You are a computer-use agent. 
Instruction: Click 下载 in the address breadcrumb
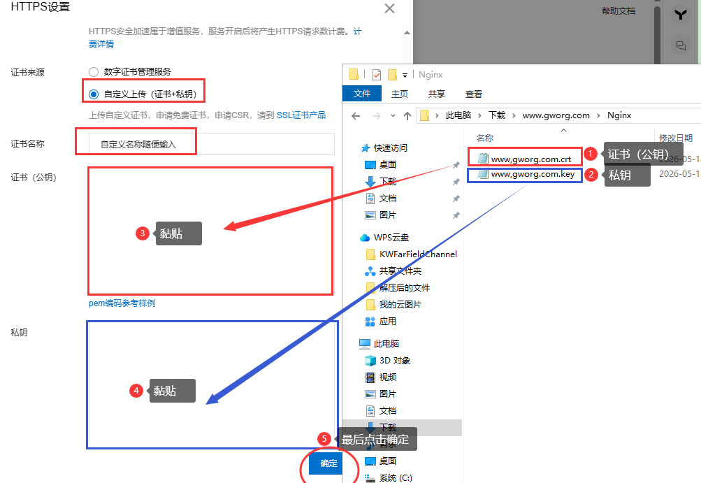tap(497, 115)
